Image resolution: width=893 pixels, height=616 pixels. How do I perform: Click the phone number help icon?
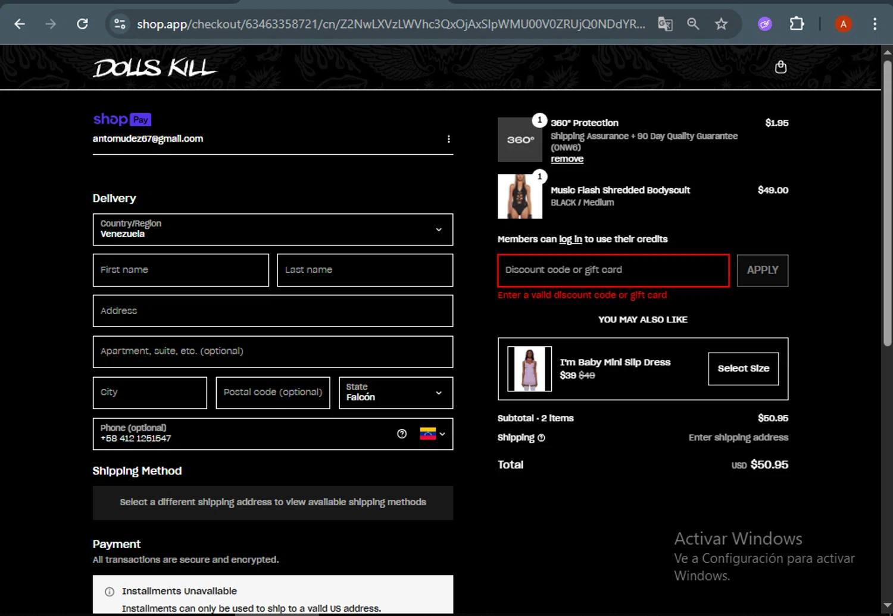click(402, 434)
